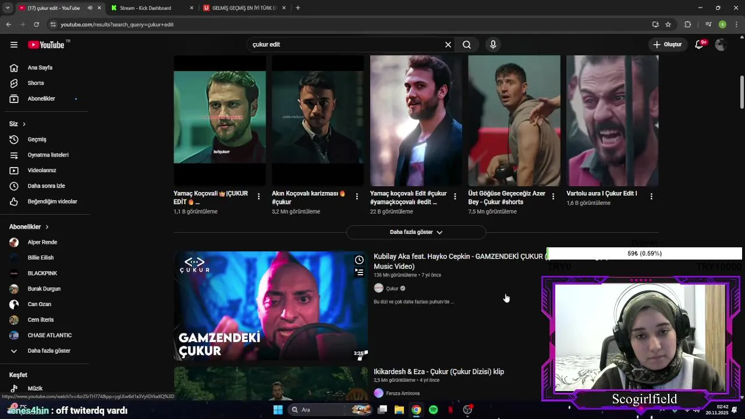Open options for Üst Göğüse Geçeceğiz short
745x419 pixels.
tap(553, 197)
